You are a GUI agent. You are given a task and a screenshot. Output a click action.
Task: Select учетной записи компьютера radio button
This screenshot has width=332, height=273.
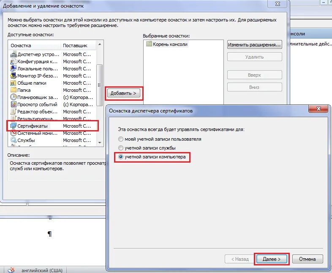pos(121,157)
